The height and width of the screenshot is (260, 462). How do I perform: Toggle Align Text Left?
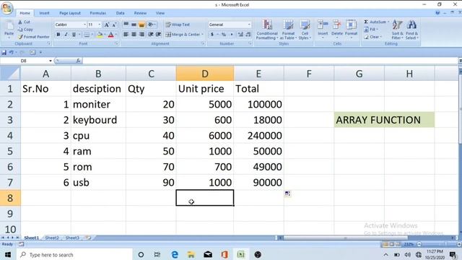(126, 35)
